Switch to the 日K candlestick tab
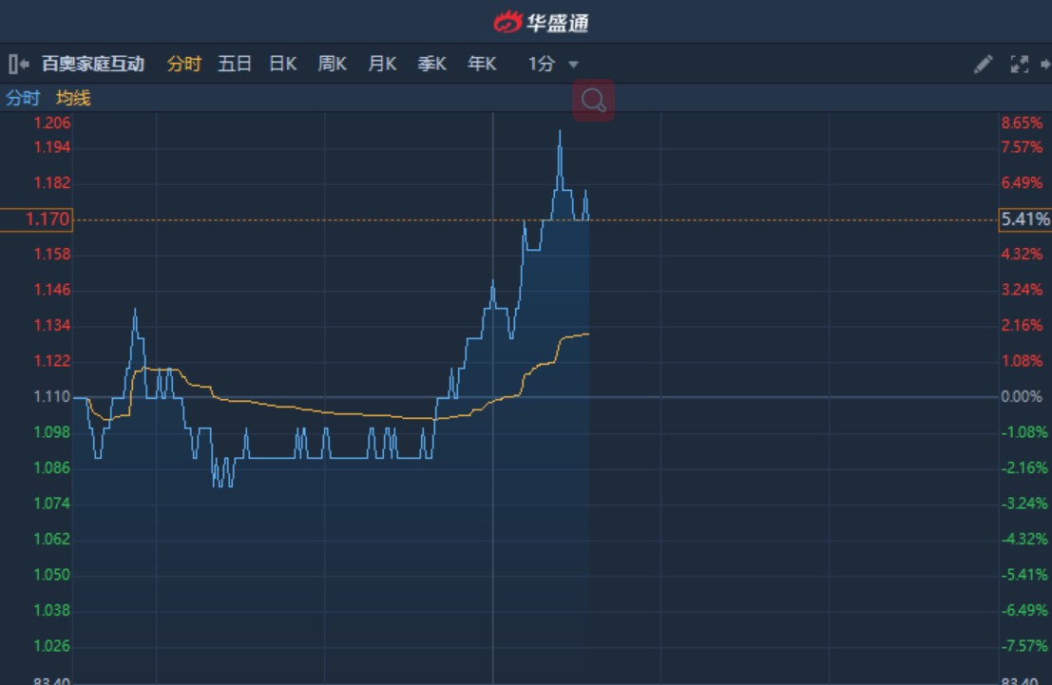This screenshot has height=685, width=1052. 282,65
